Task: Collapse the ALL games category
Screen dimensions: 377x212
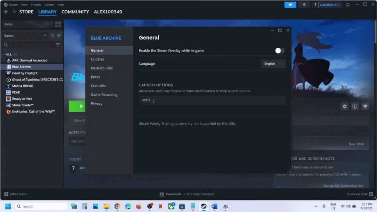Action: tap(4, 54)
